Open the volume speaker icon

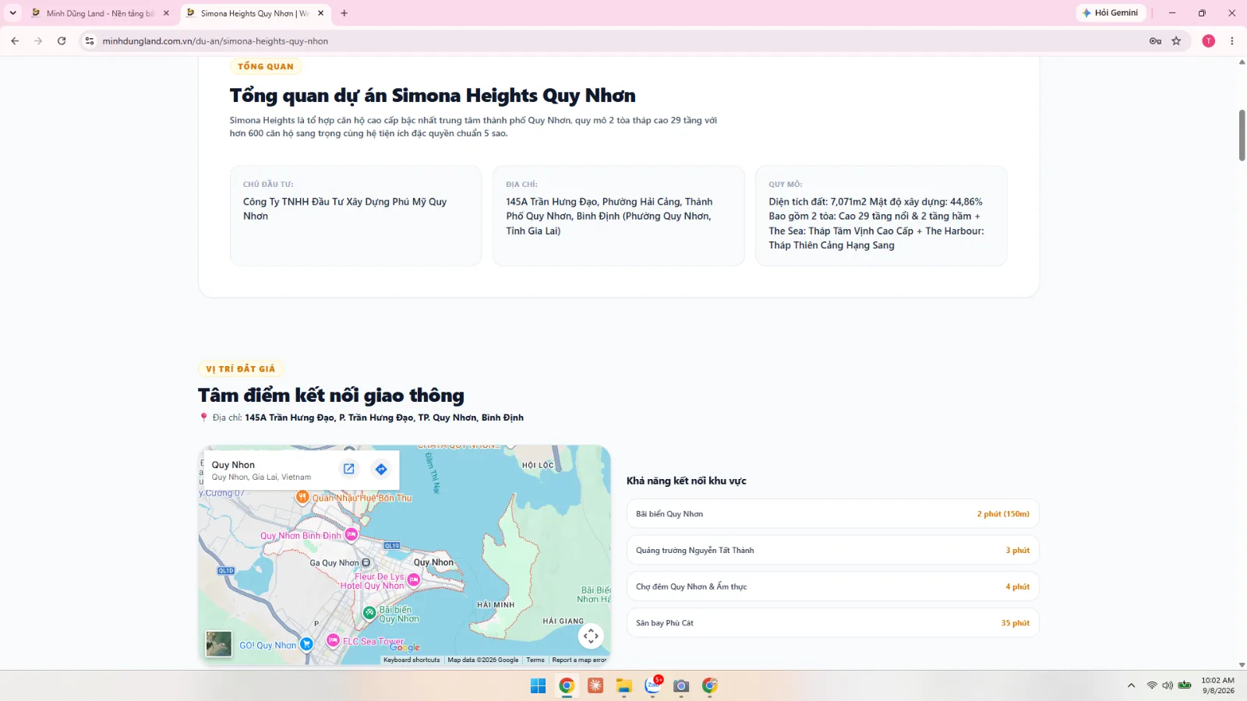pyautogui.click(x=1167, y=685)
